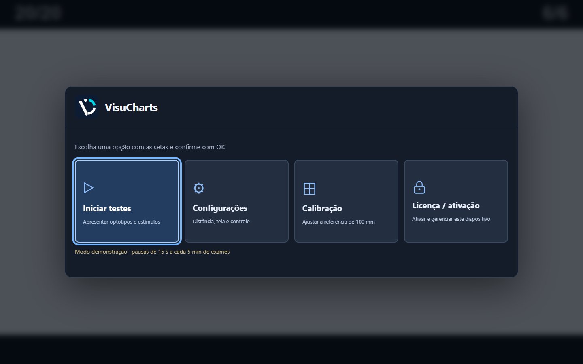Click 'Escolha uma opção com as setas' instruction

[150, 147]
